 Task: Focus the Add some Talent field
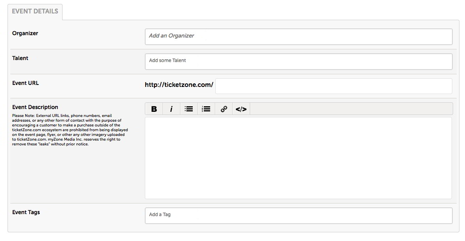pos(299,62)
